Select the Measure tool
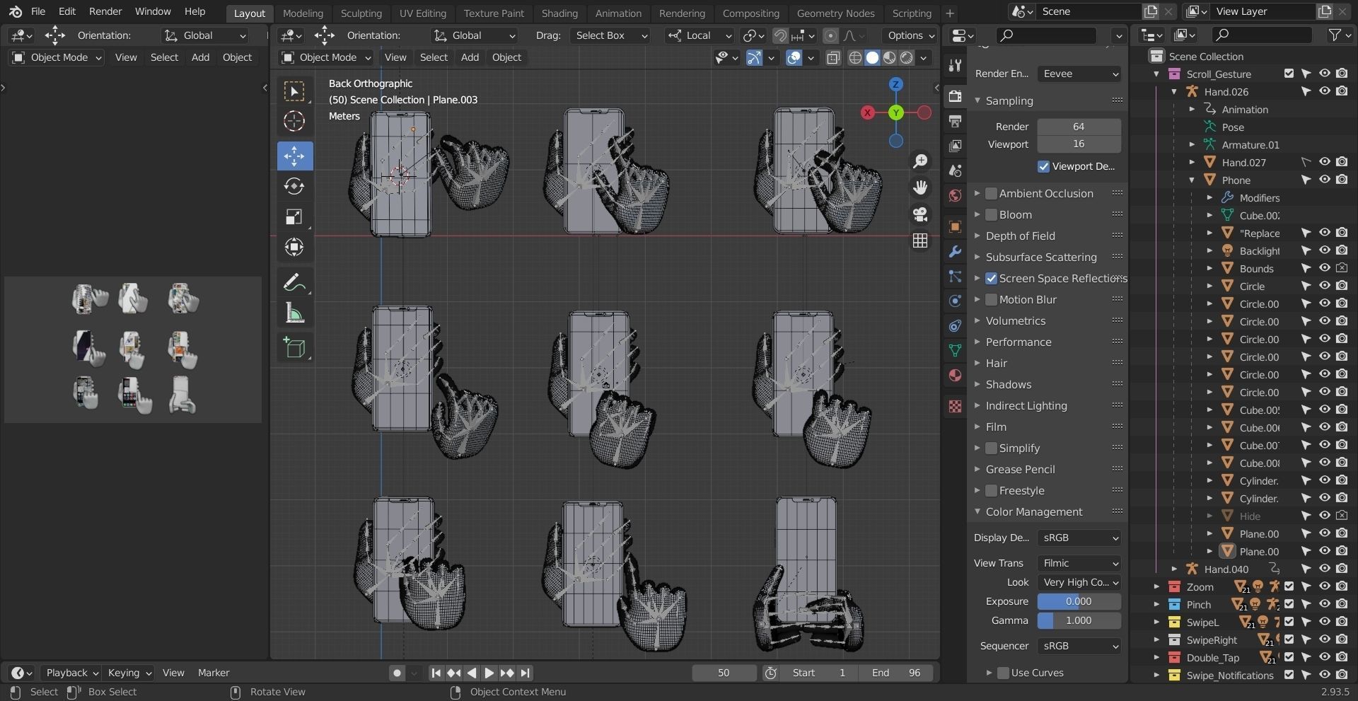The image size is (1358, 701). [294, 313]
